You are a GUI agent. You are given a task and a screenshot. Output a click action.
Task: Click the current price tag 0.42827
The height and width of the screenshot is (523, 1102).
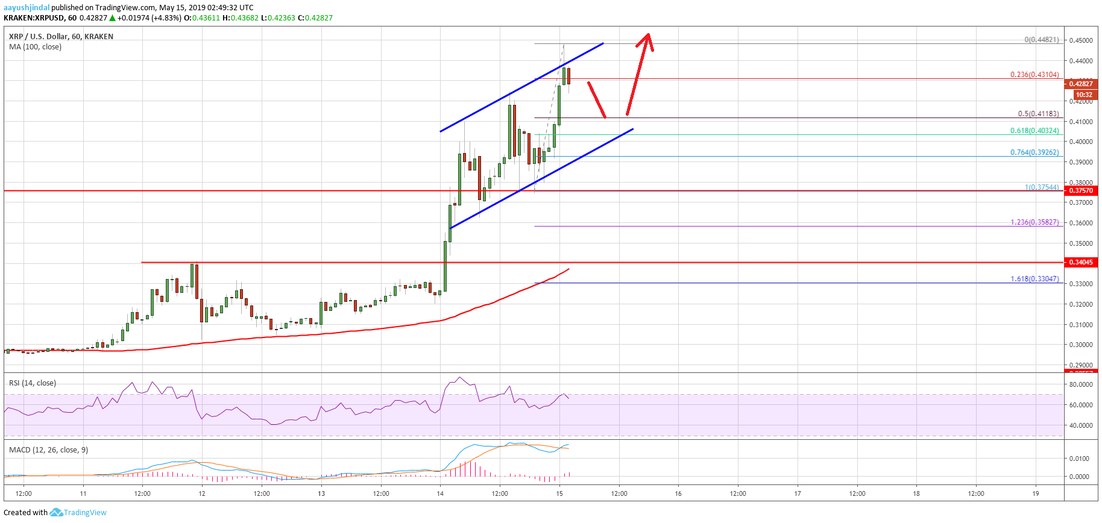[x=1082, y=84]
